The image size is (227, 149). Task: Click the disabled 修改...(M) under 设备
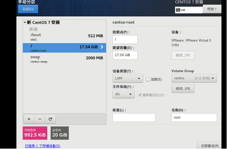pos(183,55)
